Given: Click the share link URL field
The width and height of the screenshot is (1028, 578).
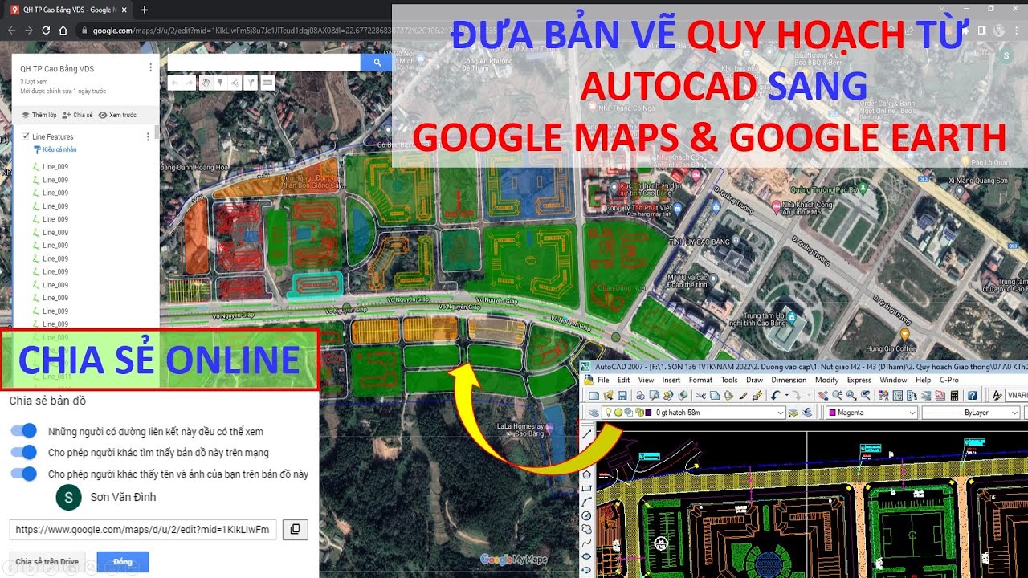Looking at the screenshot, I should (x=143, y=530).
